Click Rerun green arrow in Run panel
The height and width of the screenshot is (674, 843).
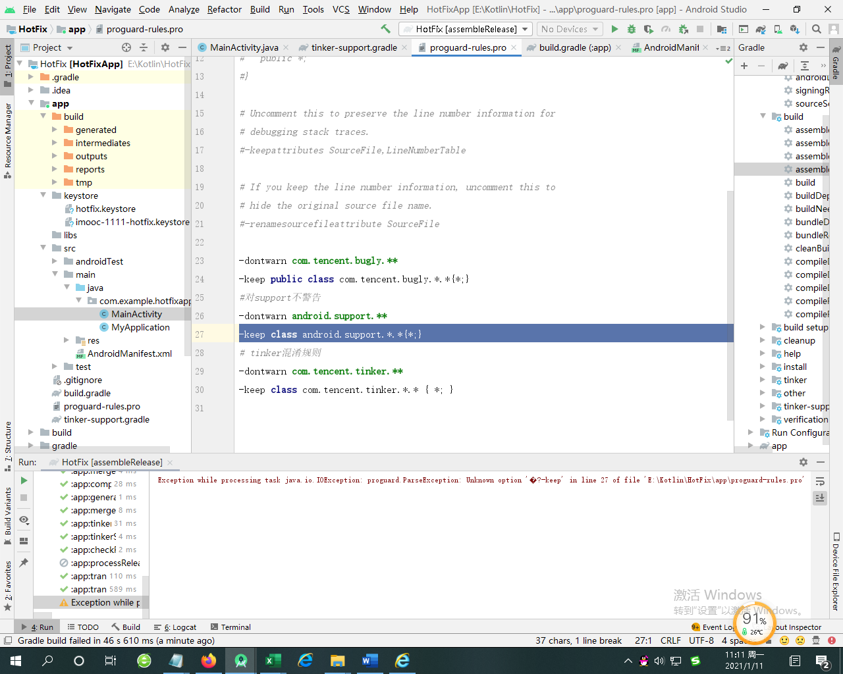(x=24, y=480)
